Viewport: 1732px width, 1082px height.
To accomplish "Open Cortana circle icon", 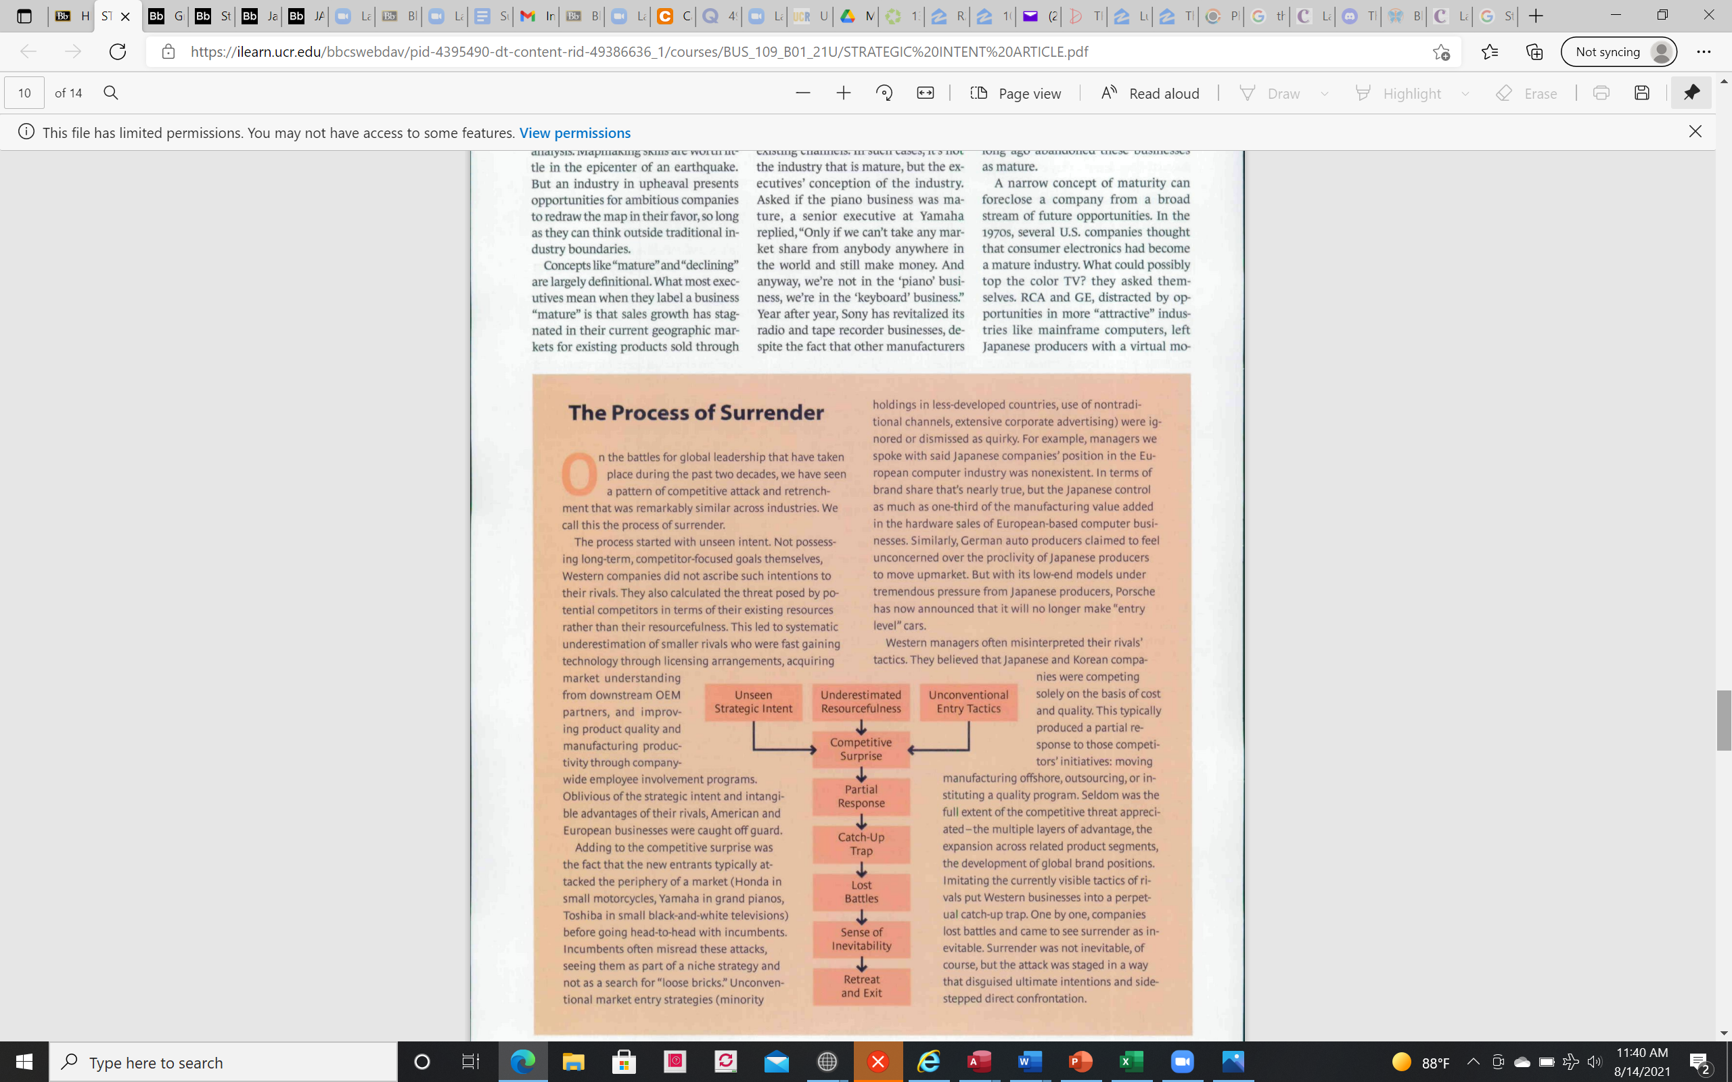I will tap(422, 1062).
